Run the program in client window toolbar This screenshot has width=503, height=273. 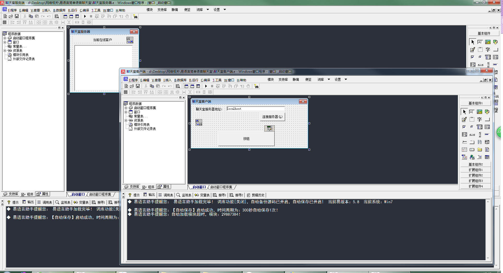pyautogui.click(x=206, y=86)
